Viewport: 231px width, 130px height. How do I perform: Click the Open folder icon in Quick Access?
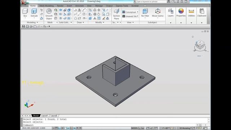point(31,26)
